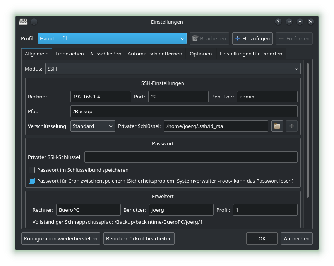This screenshot has height=266, width=334.
Task: Click the maximize chevron in the titlebar
Action: click(300, 22)
